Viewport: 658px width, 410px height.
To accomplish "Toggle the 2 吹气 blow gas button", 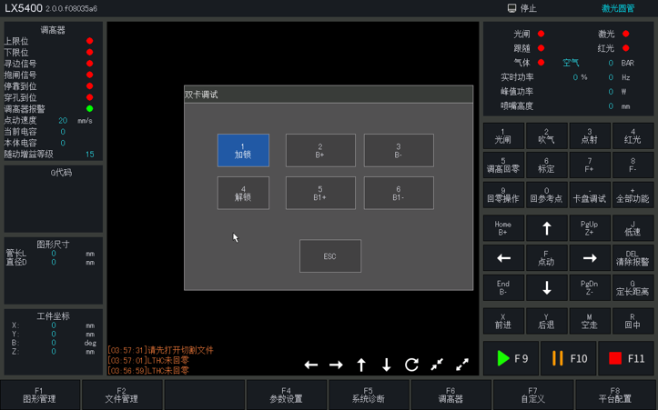I will (x=547, y=135).
